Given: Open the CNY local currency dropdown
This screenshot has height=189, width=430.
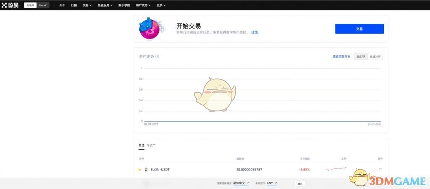Looking at the screenshot, I should pyautogui.click(x=272, y=183).
